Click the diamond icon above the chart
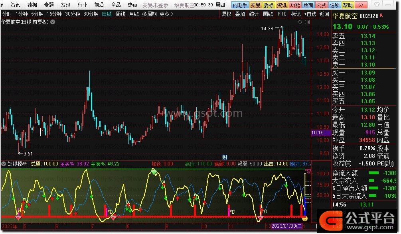Screen dimensions: 401x234 tap(300, 22)
